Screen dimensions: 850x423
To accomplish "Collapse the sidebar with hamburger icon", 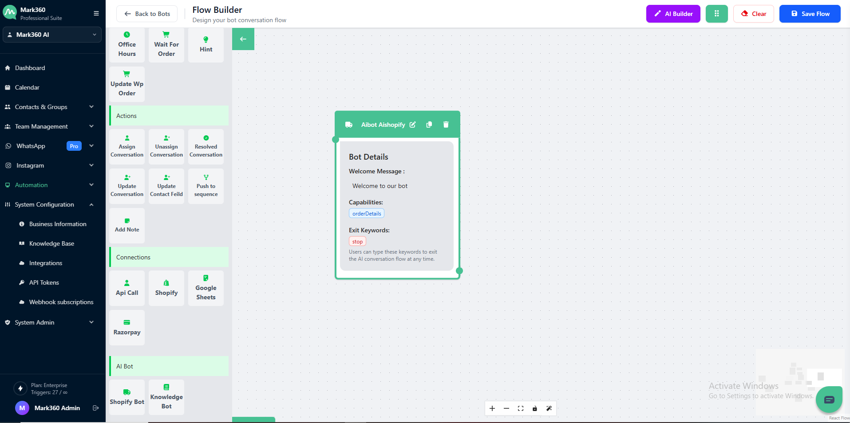I will click(x=96, y=13).
